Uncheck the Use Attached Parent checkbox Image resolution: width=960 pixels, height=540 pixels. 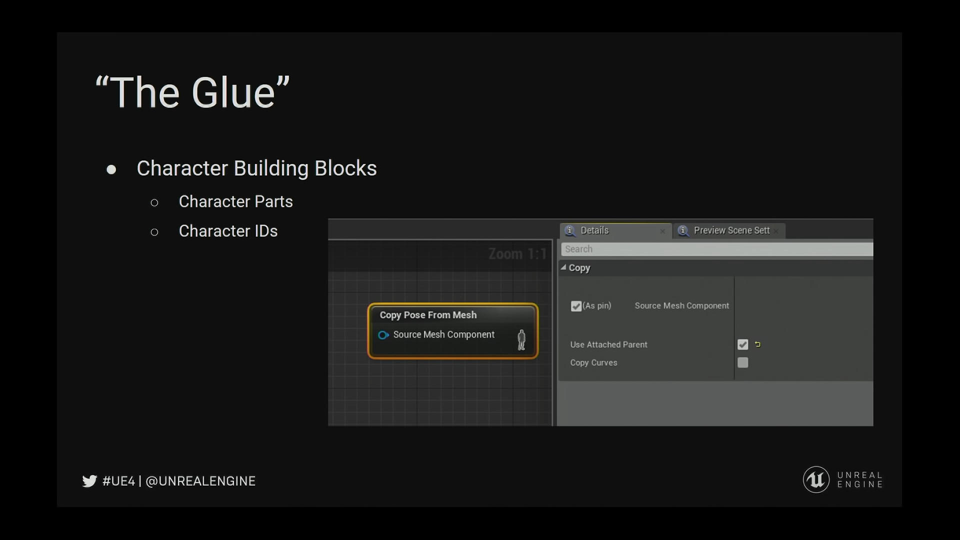click(x=742, y=344)
